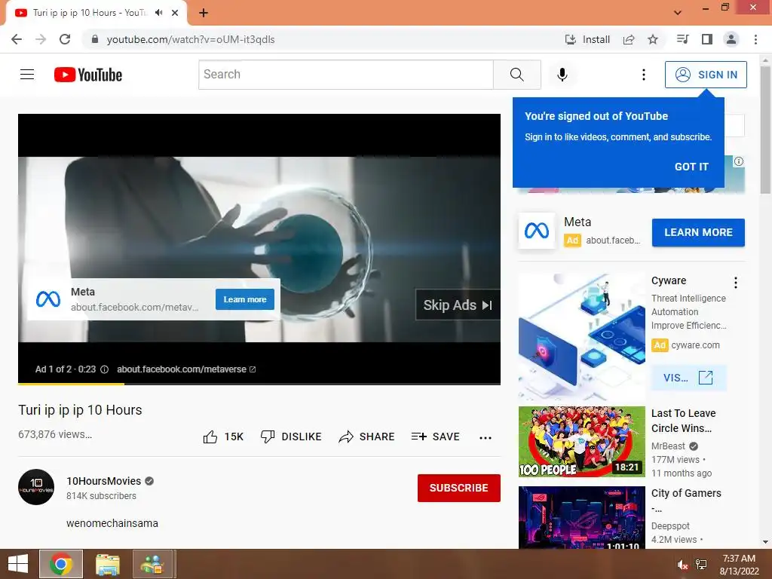Click the address bar URL
The height and width of the screenshot is (579, 772).
click(191, 39)
